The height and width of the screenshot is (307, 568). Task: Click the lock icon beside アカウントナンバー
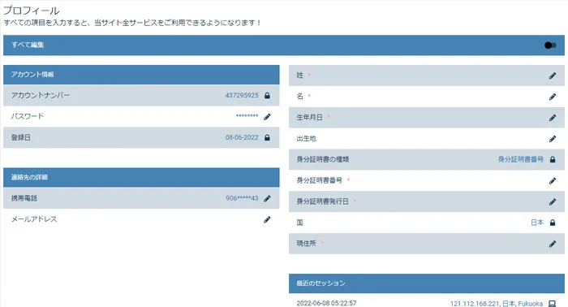pos(267,96)
